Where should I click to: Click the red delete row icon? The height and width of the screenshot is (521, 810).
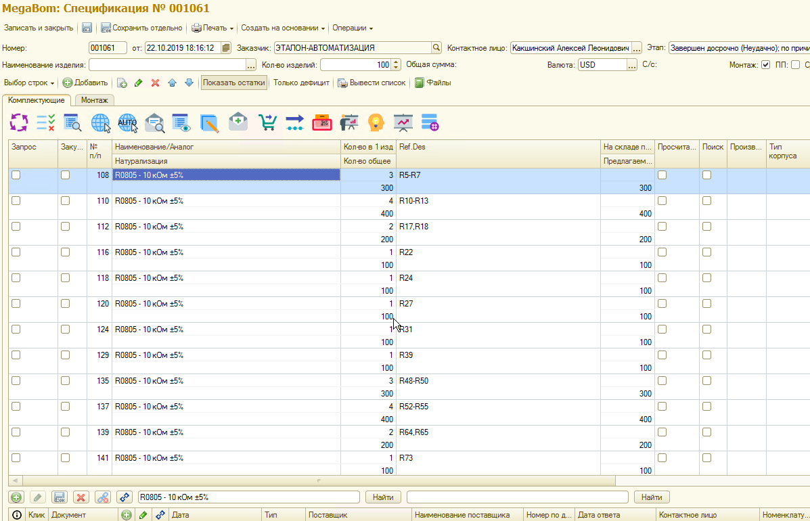tap(155, 83)
